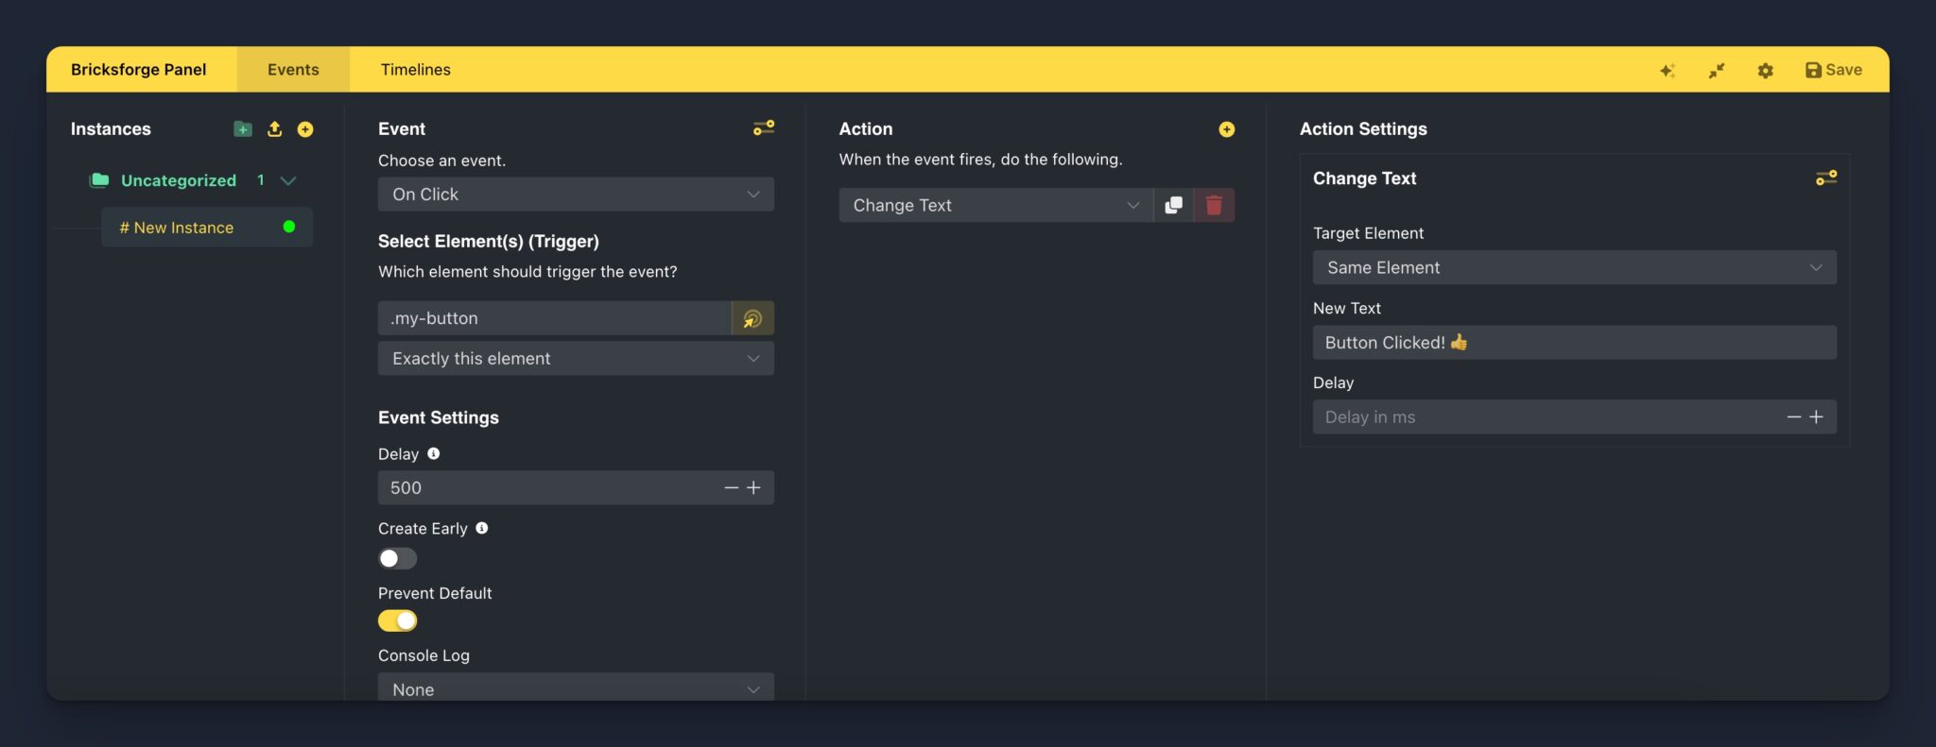Click the sparkles AI icon in the toolbar

pos(1668,69)
